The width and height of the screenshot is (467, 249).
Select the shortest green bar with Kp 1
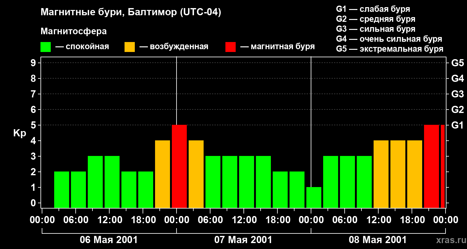pyautogui.click(x=314, y=197)
